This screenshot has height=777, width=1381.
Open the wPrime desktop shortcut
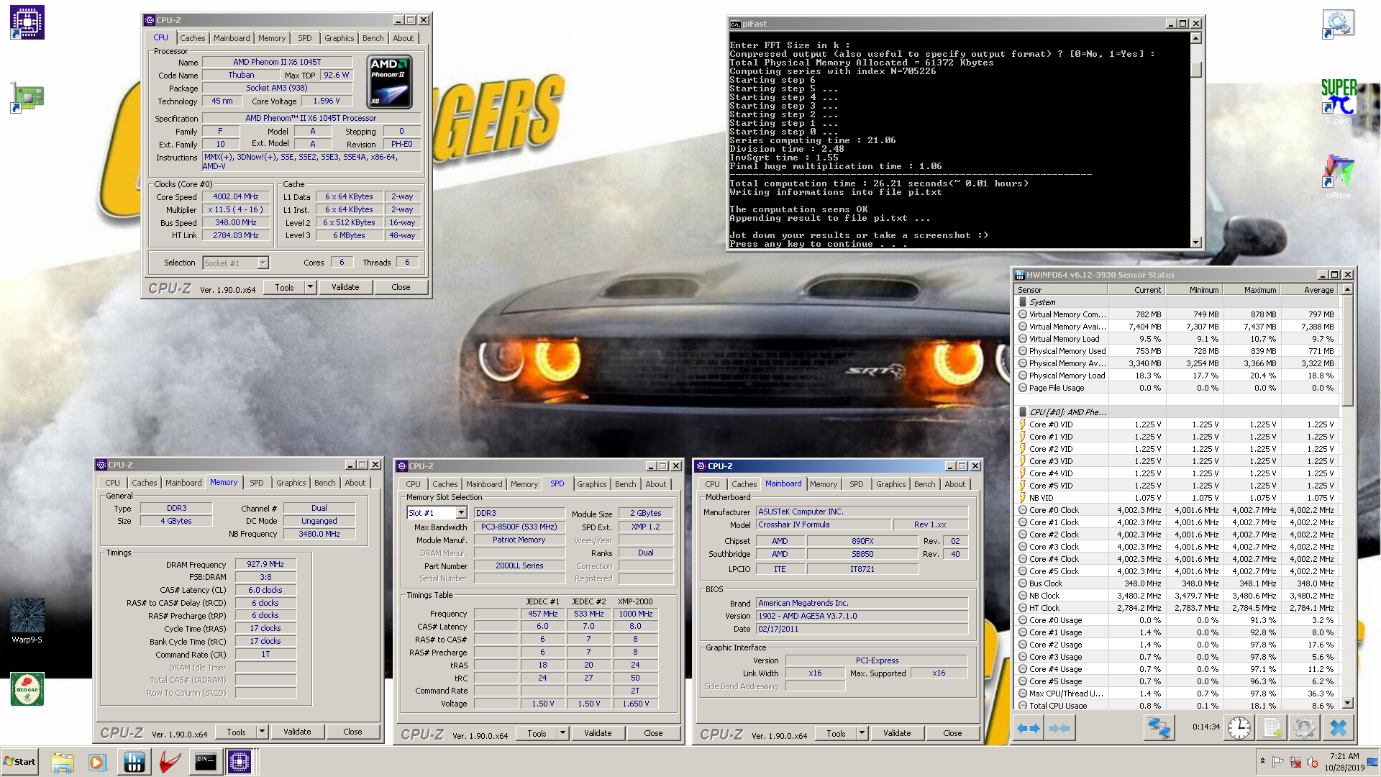point(1338,176)
